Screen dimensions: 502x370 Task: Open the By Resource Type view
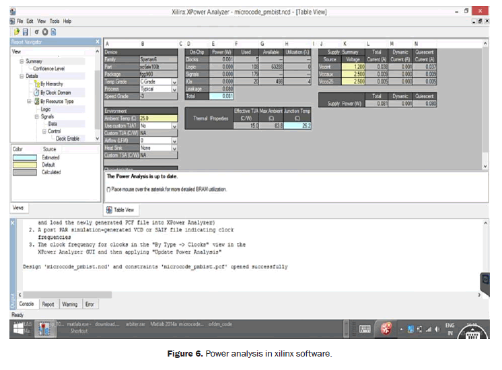pos(56,101)
